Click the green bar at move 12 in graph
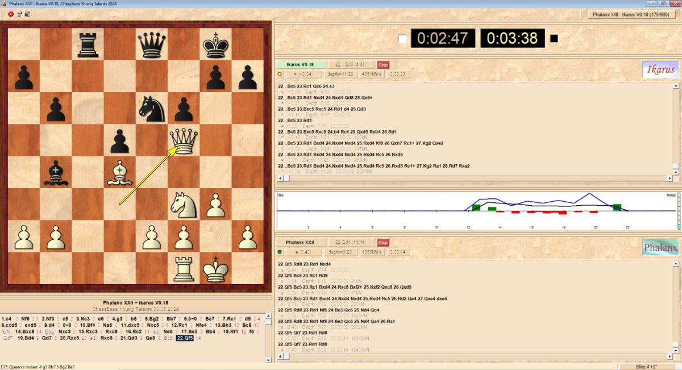The image size is (682, 370). point(476,207)
